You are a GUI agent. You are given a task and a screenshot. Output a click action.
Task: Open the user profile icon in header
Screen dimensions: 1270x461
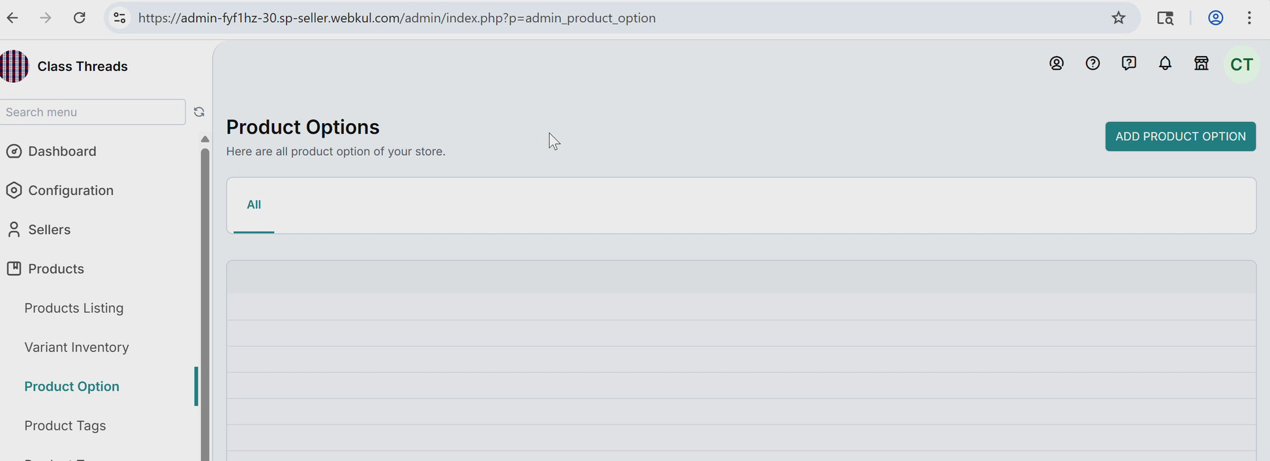[1057, 63]
